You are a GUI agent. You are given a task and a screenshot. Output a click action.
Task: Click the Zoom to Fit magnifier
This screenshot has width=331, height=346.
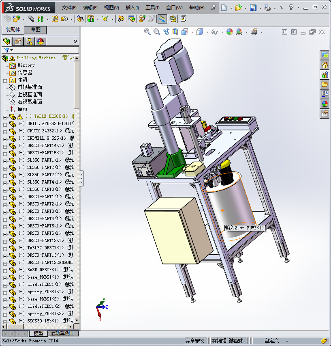[x=147, y=32]
